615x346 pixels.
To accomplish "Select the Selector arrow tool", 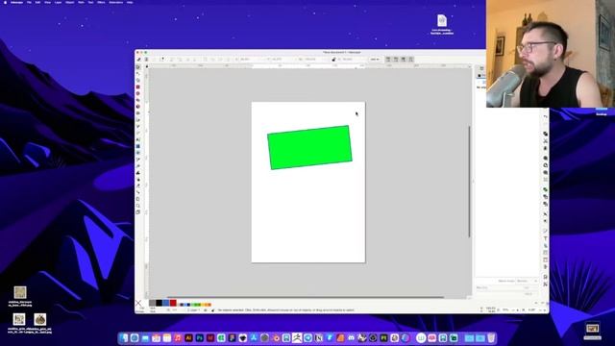I will click(x=138, y=67).
